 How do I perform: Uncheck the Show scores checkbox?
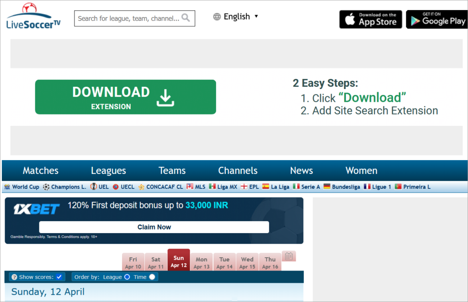click(59, 276)
